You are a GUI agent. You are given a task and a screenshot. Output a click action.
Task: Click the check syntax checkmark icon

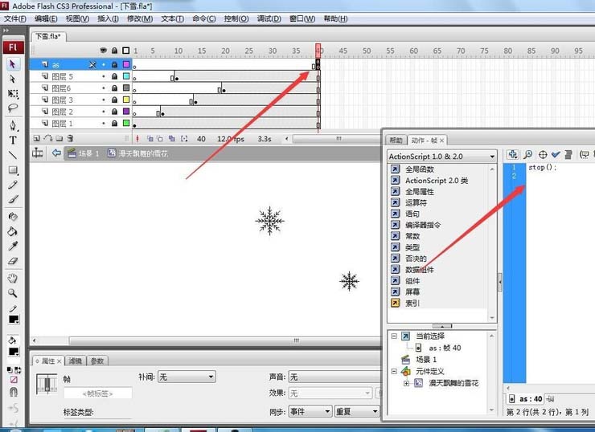pyautogui.click(x=556, y=154)
